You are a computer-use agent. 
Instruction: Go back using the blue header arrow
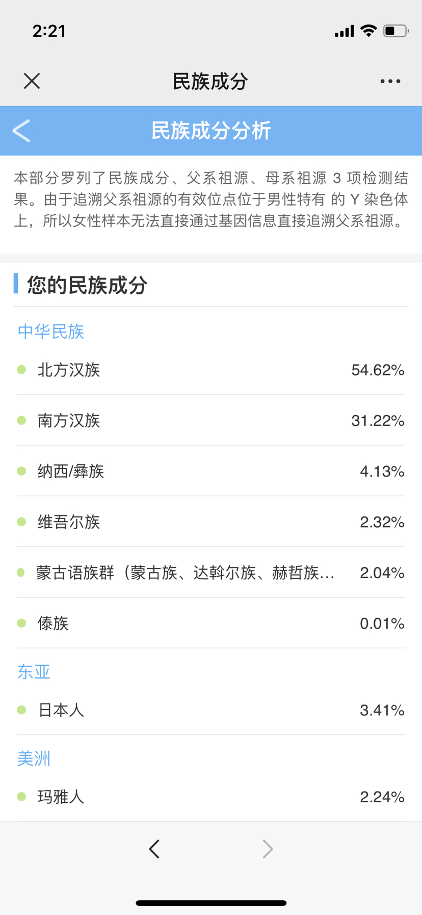pos(21,131)
